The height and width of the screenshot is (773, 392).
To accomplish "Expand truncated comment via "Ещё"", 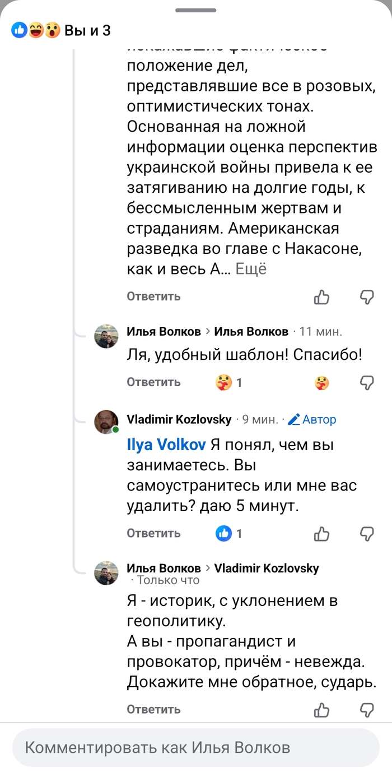I will pos(251,269).
